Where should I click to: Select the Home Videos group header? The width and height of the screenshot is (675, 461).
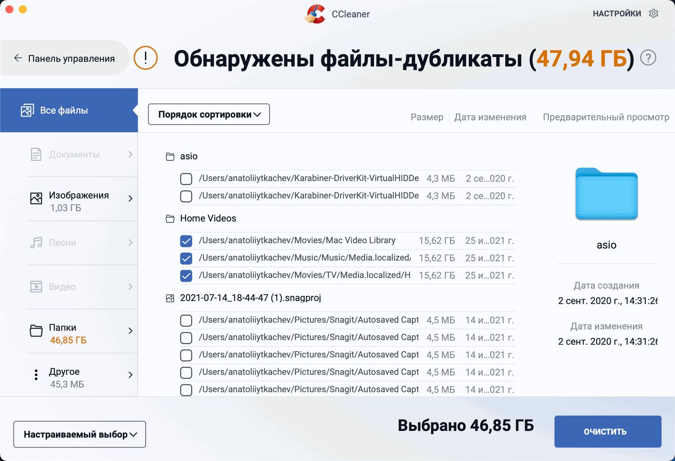[x=208, y=218]
